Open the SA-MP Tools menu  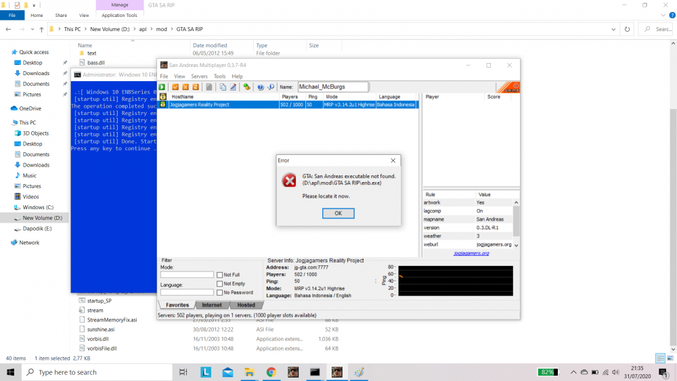(219, 76)
